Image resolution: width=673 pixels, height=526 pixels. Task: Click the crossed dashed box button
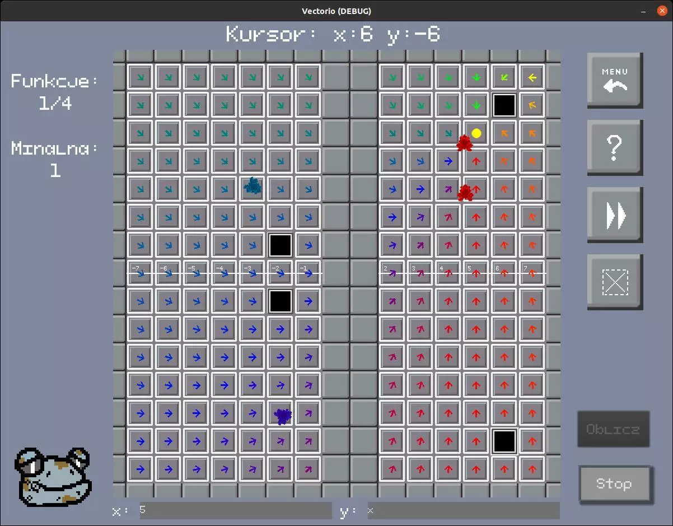614,281
